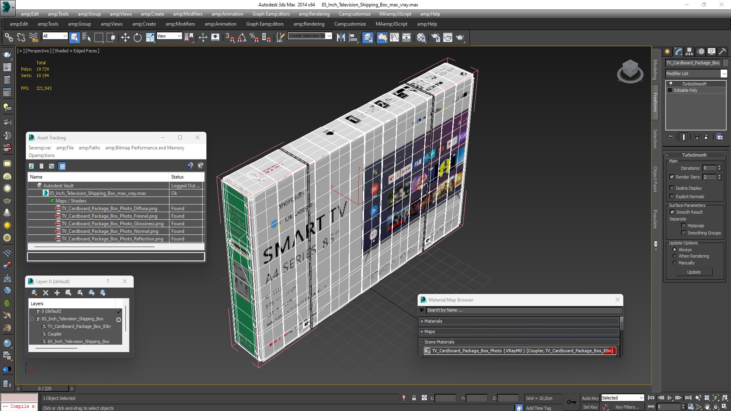Click Add Time Tag in status bar
Screen dimensions: 731x411
(538, 408)
